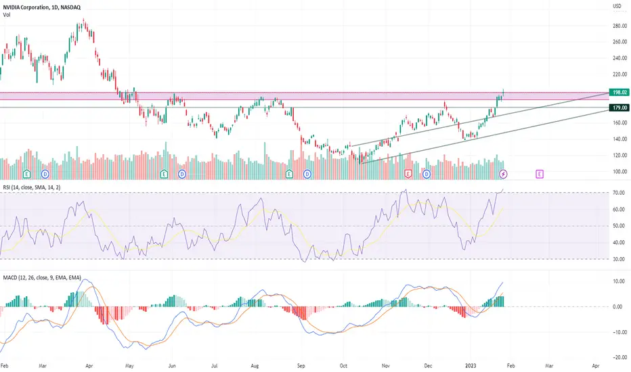Click the purple lightning-bolt event marker
631x372 pixels.
pyautogui.click(x=504, y=174)
